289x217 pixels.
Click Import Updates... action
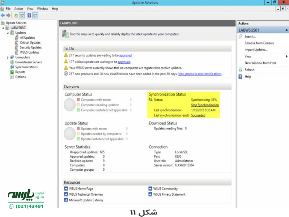click(256, 50)
